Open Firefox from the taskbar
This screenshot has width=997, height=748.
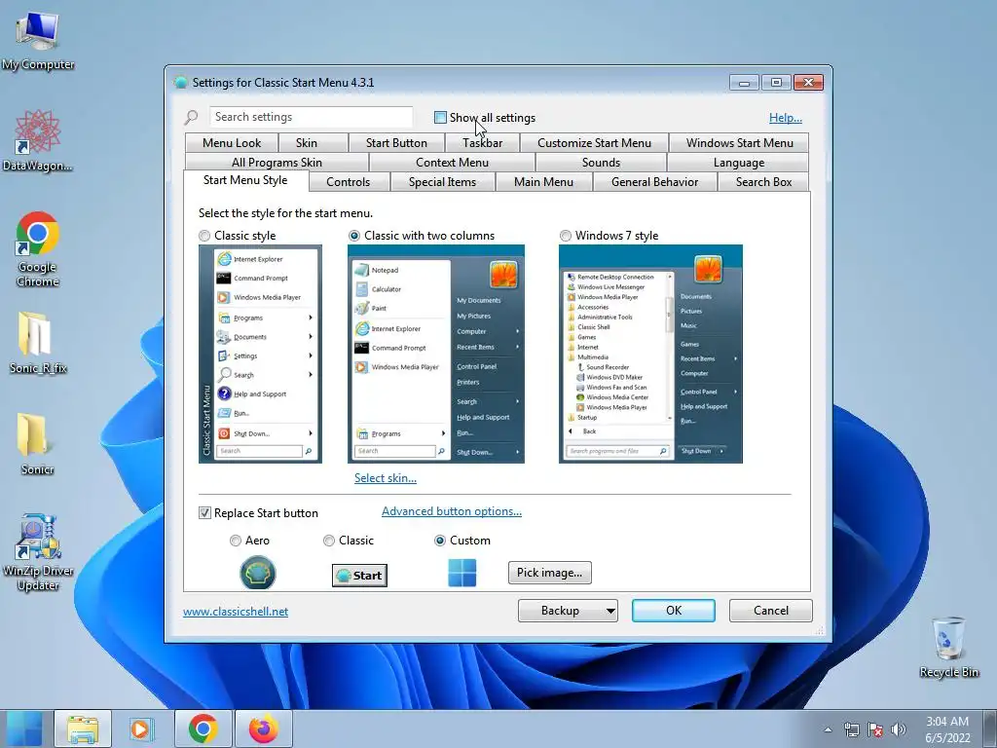click(x=264, y=729)
